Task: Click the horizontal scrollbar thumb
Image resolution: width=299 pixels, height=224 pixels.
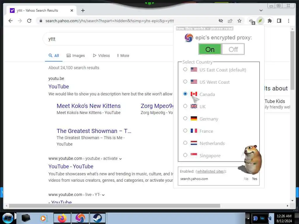Action: click(114, 206)
